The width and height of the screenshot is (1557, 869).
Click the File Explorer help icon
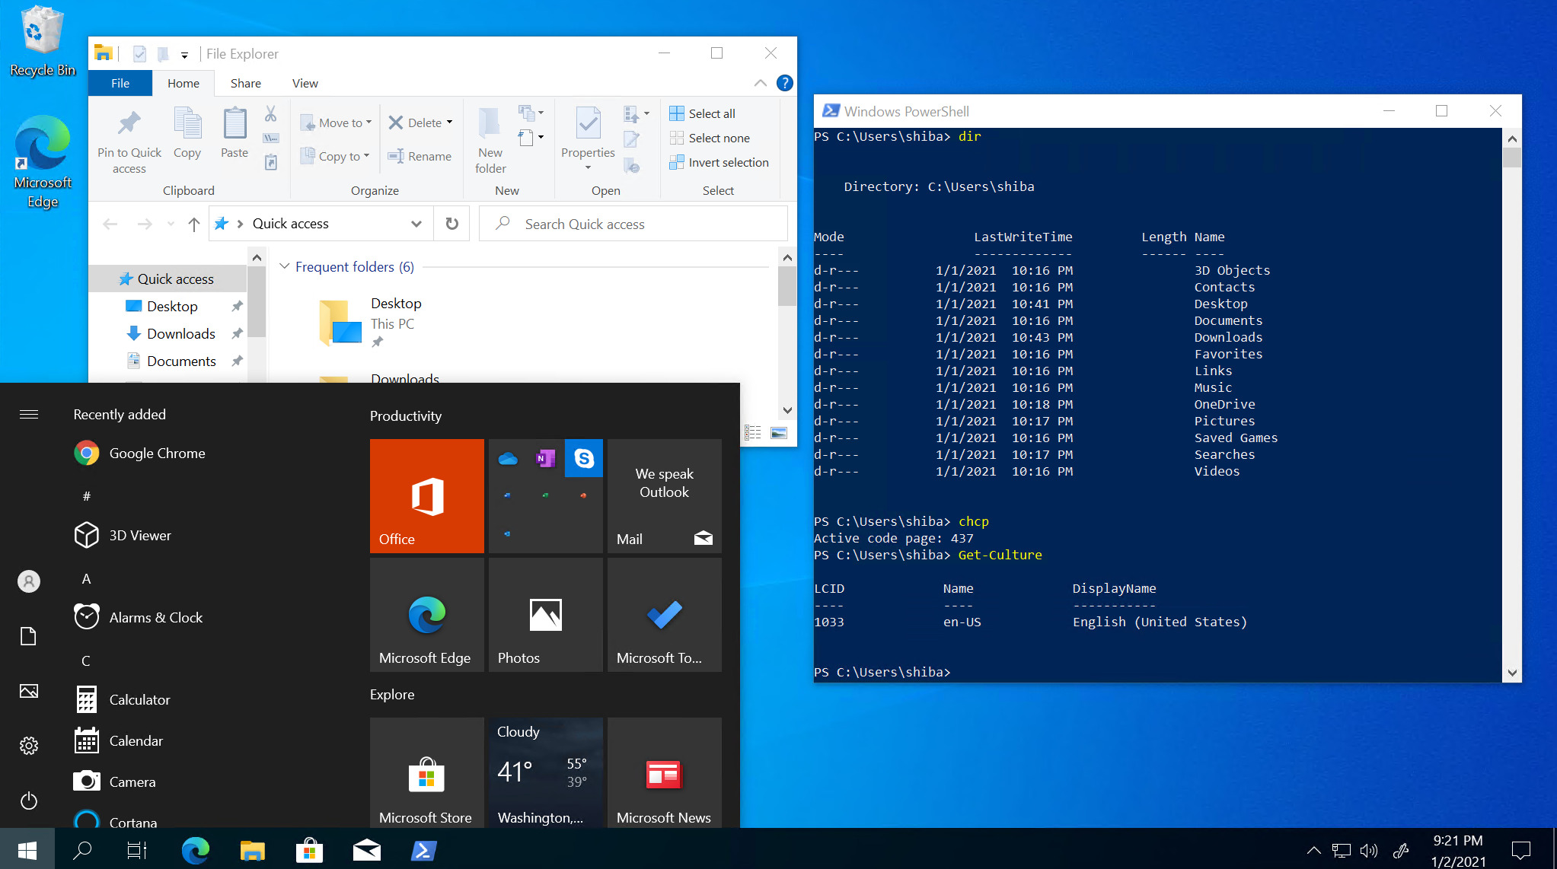click(784, 83)
